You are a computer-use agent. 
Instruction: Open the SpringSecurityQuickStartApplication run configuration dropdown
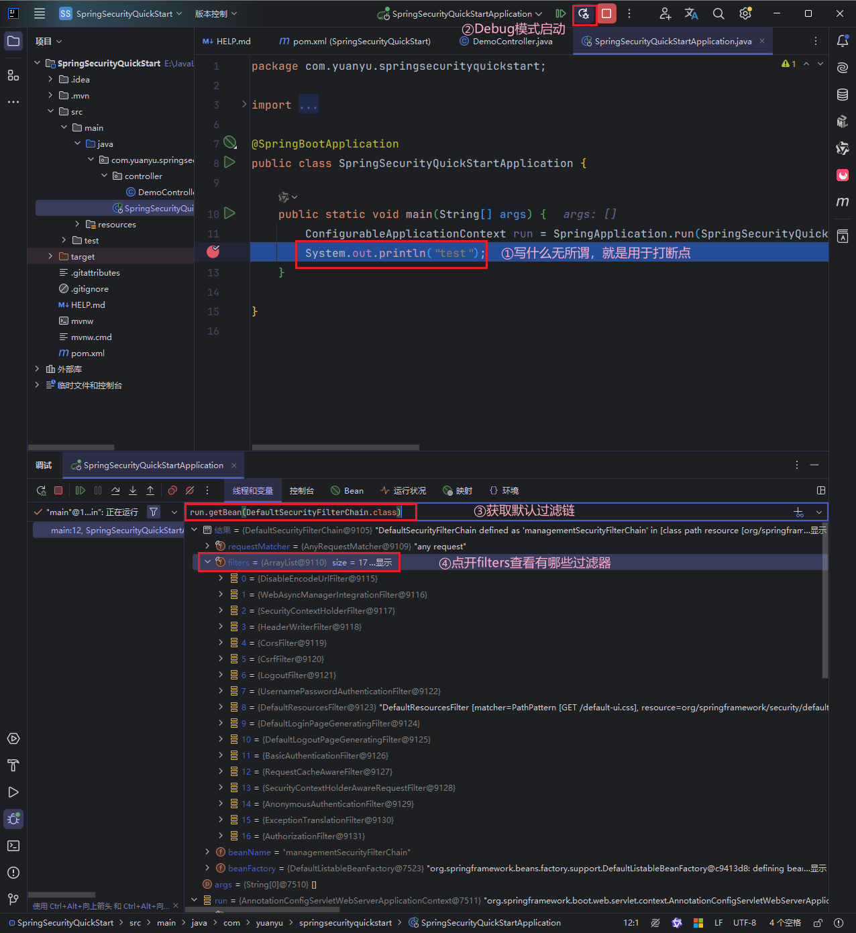pos(462,13)
